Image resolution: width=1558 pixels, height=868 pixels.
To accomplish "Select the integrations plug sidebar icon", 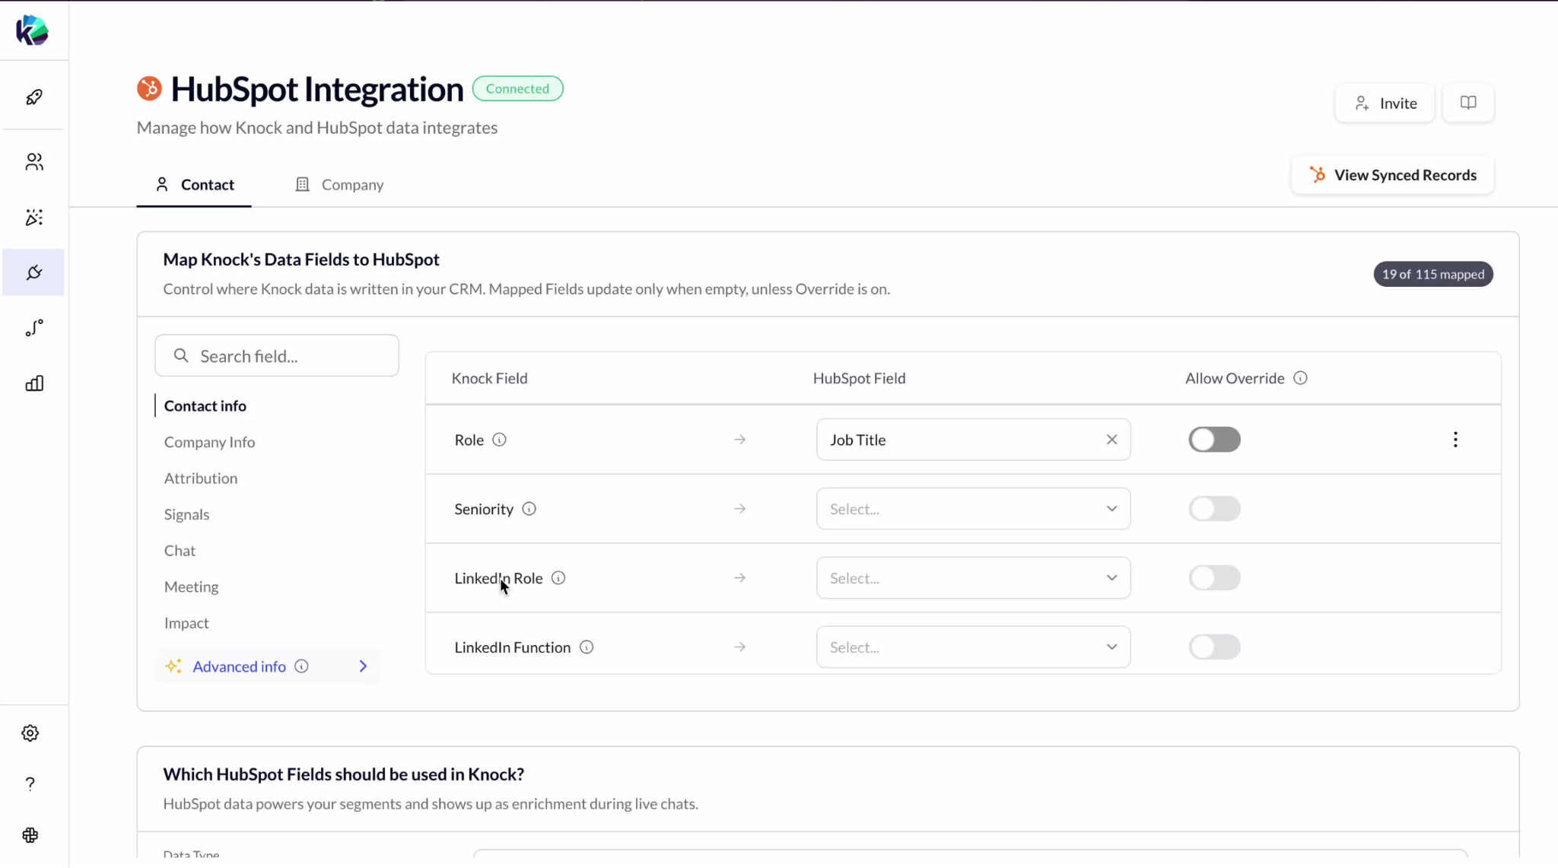I will click(x=34, y=272).
